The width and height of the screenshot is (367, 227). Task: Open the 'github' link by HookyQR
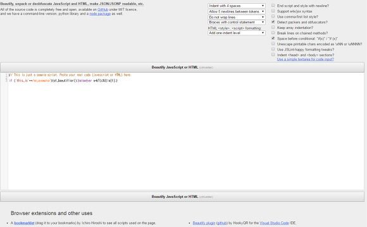[222, 223]
